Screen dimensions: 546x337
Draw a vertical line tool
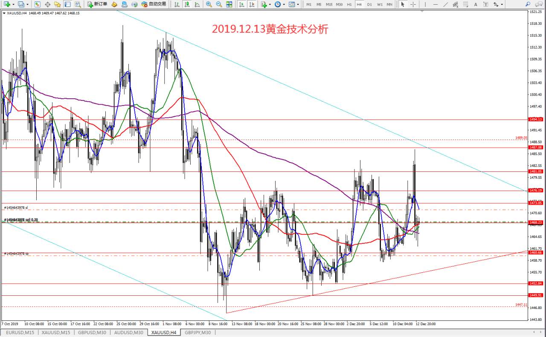(x=425, y=4)
